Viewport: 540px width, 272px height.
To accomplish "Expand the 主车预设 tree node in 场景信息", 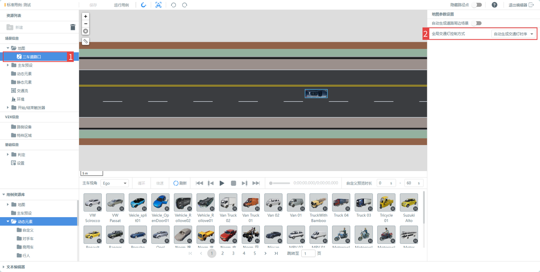I will coord(8,65).
